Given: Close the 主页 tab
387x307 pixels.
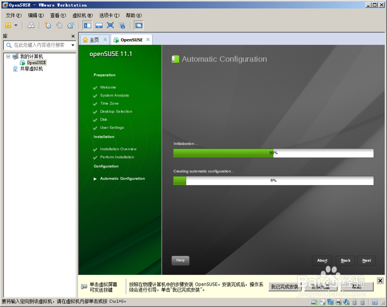Looking at the screenshot, I should (105, 40).
